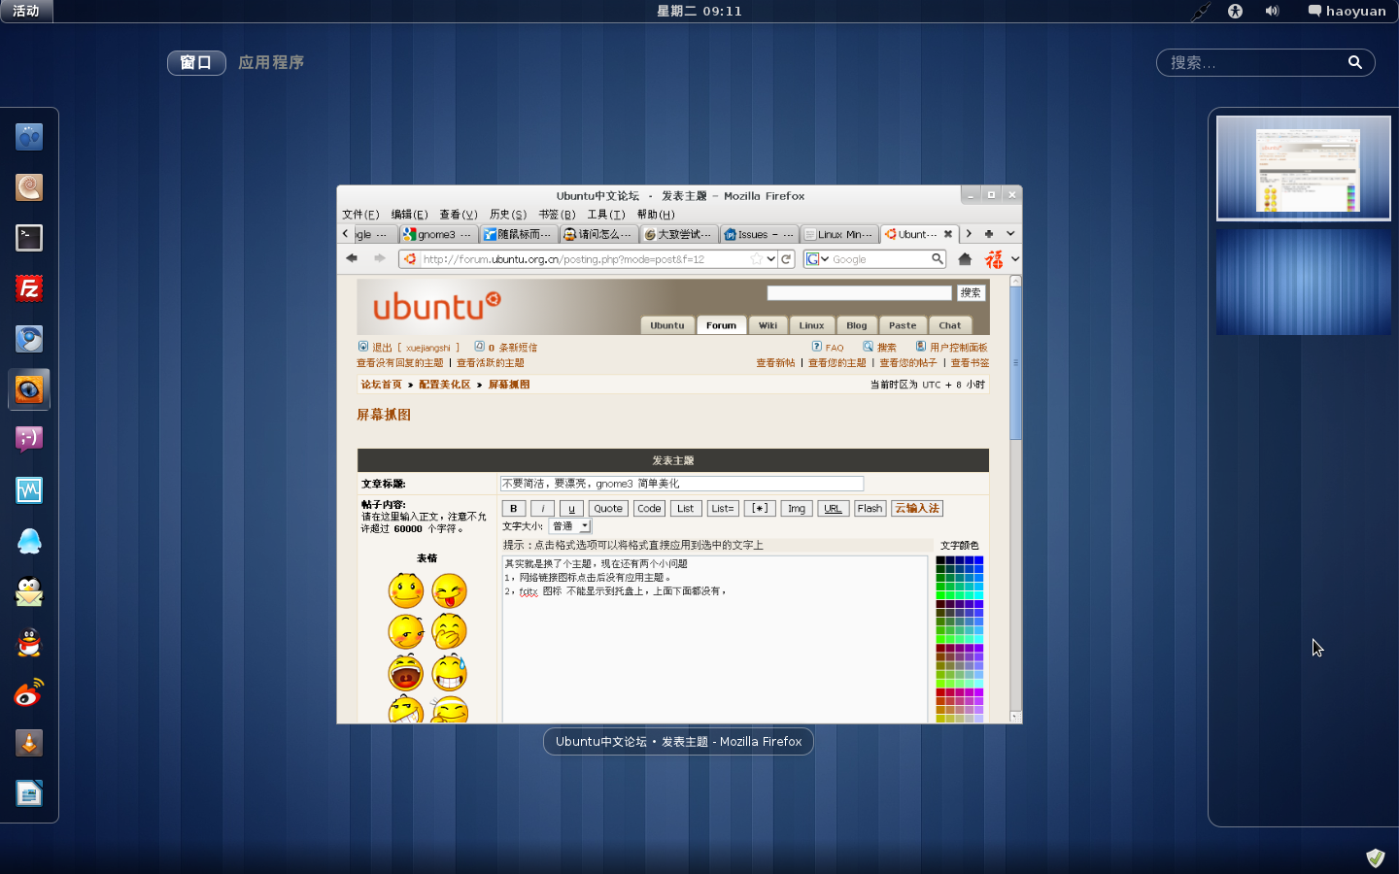The width and height of the screenshot is (1399, 874).
Task: Open the volume indicator in top bar
Action: point(1272,12)
